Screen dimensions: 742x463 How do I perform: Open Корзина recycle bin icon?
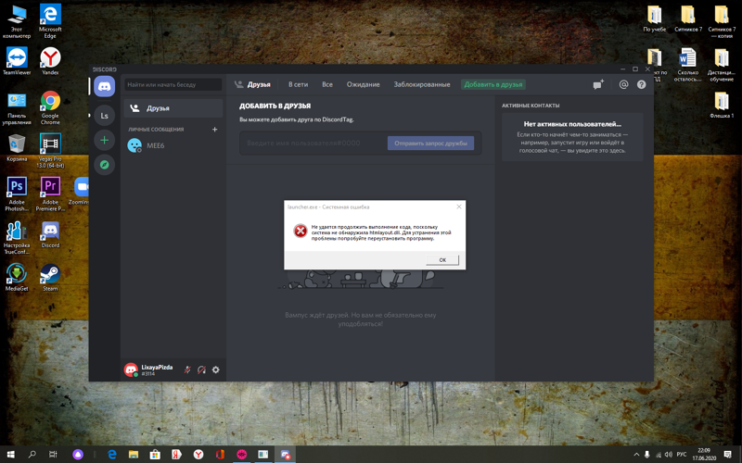17,148
